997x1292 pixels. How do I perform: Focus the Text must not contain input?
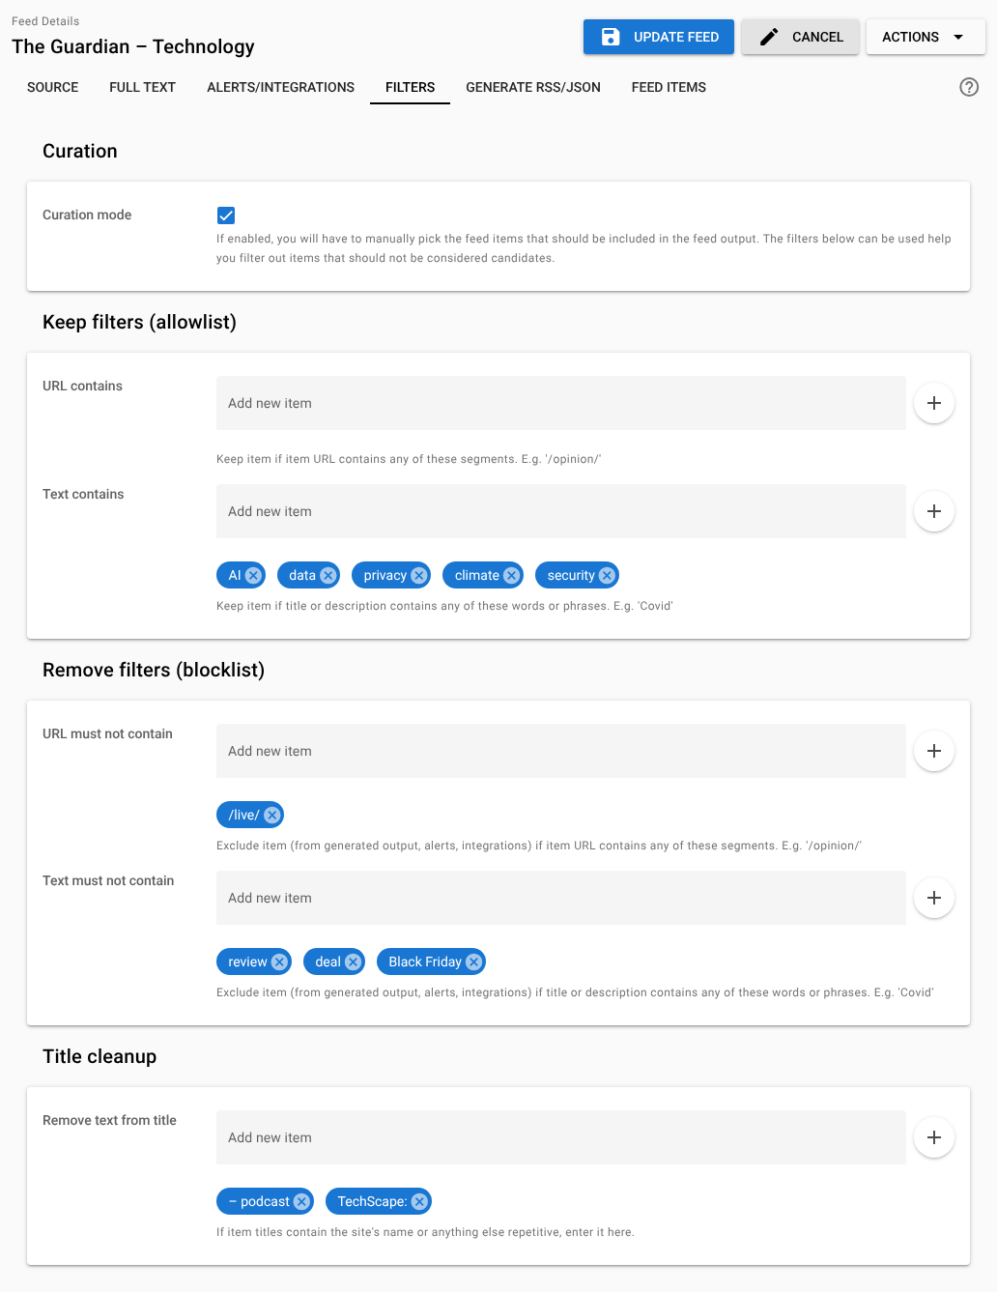[x=561, y=898]
